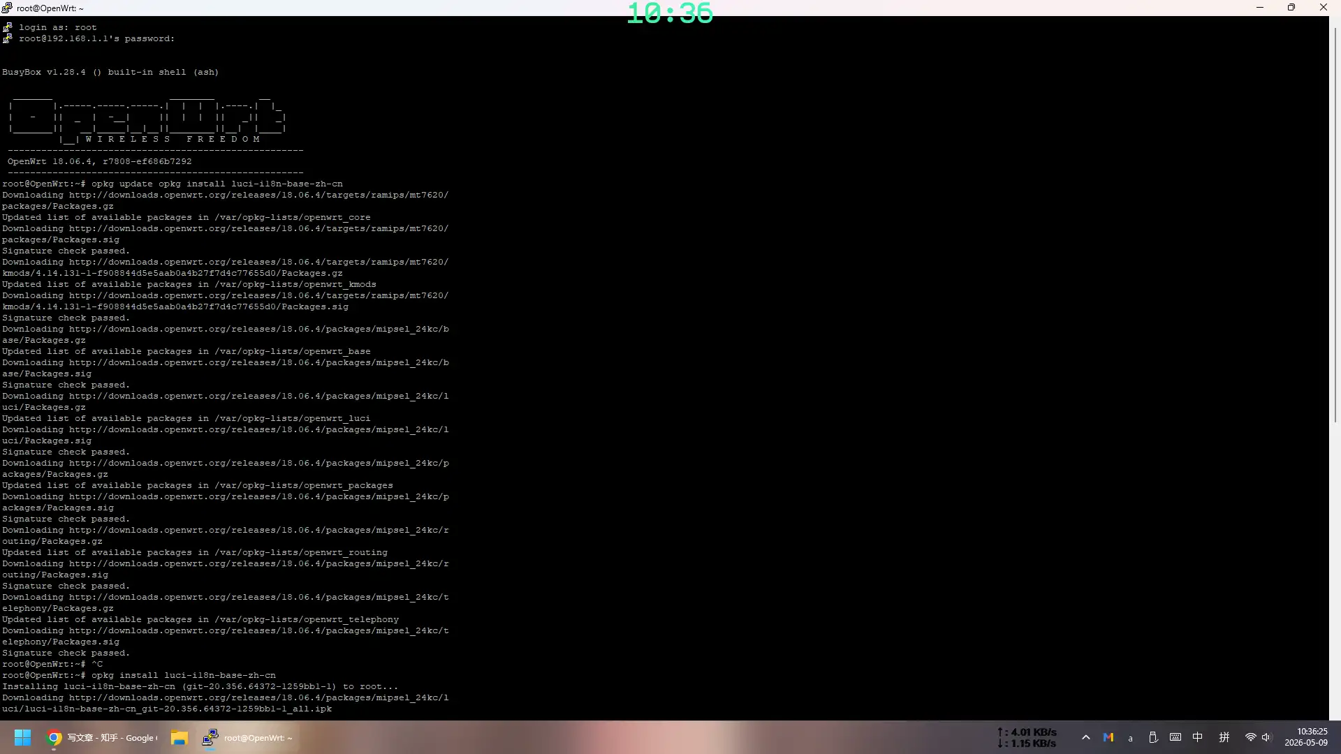Viewport: 1341px width, 754px height.
Task: Open Safely Remove Hardware USB tray icon
Action: [1153, 737]
